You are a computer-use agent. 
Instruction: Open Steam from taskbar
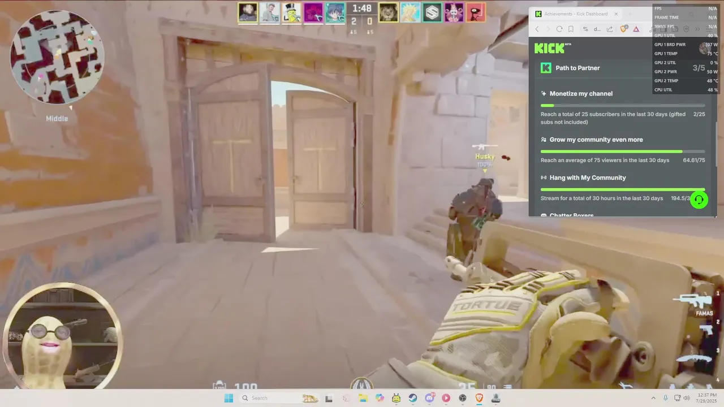(413, 398)
